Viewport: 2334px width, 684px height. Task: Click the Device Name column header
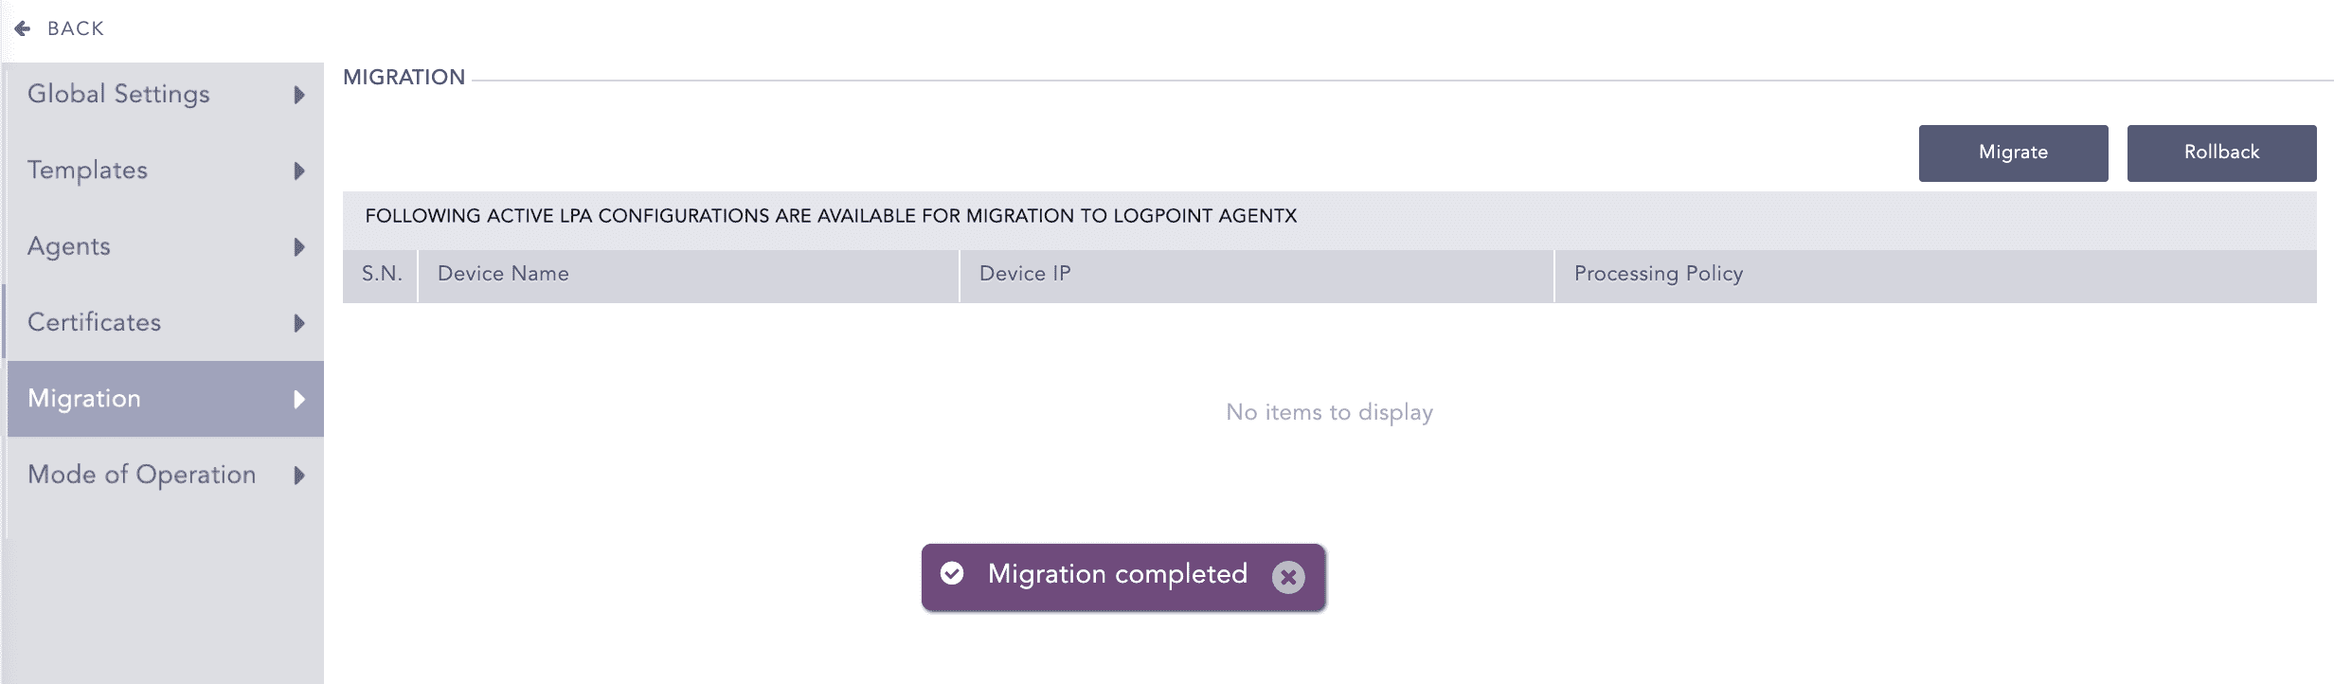click(503, 274)
